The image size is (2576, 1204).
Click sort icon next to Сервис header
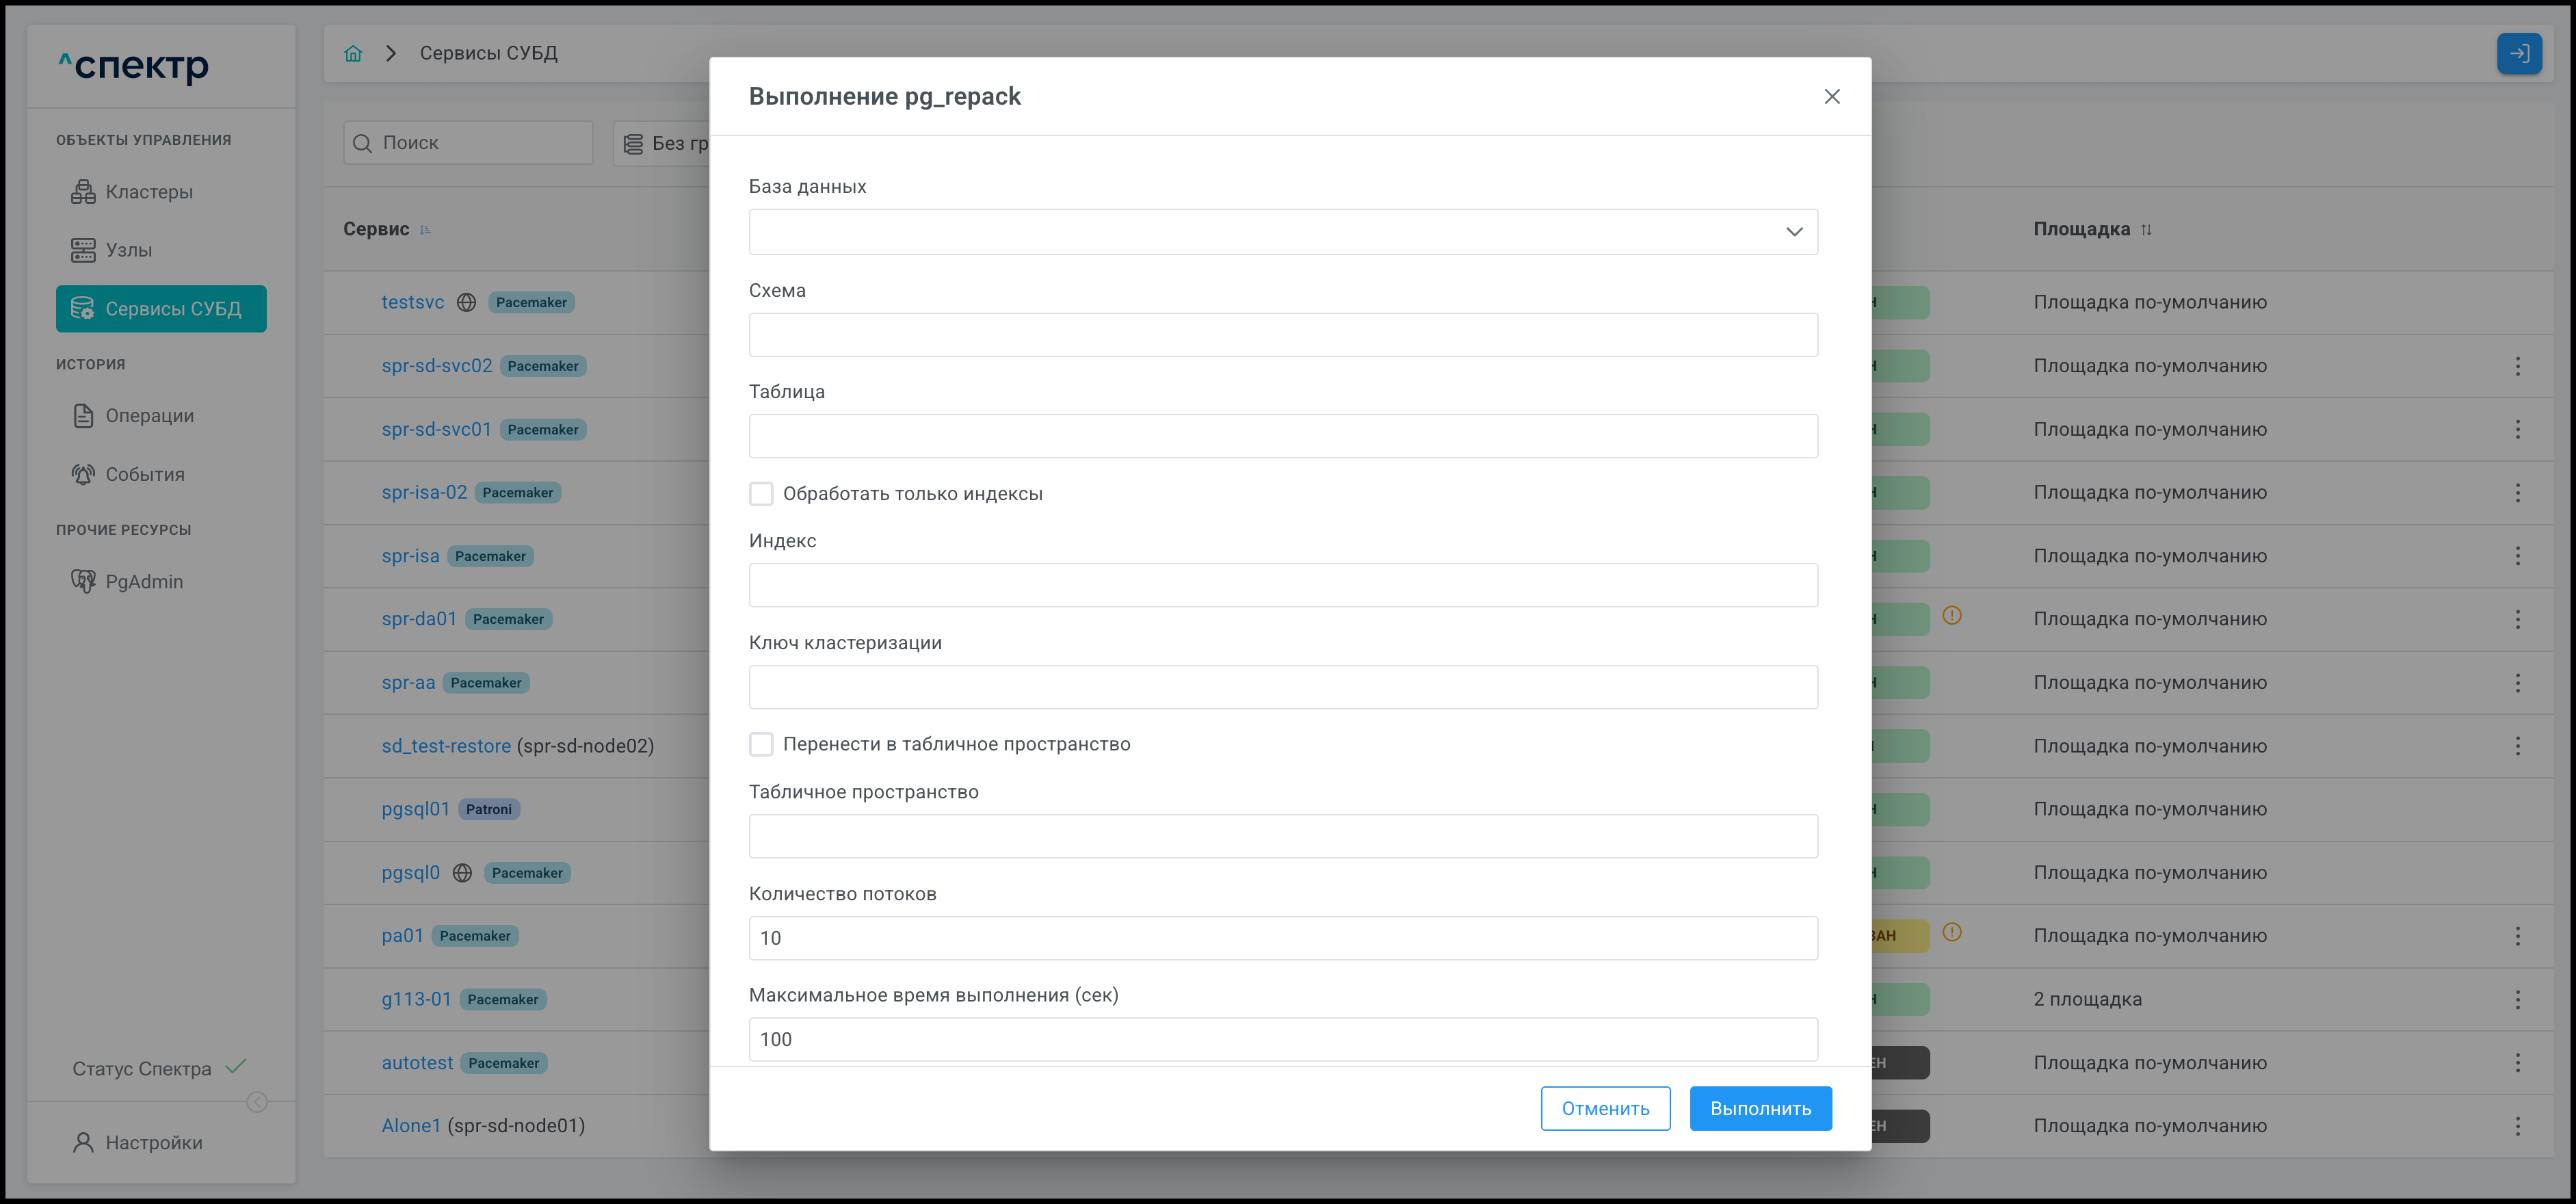click(425, 230)
